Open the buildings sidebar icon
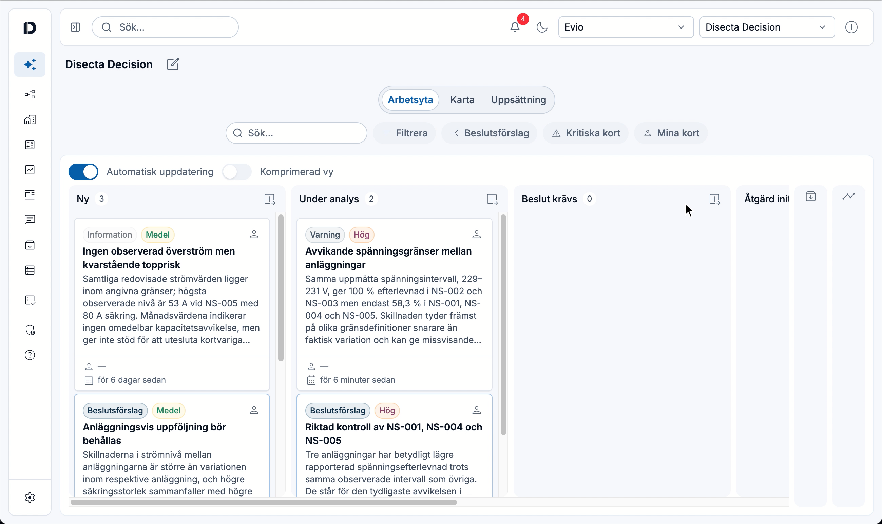Viewport: 882px width, 524px height. point(30,120)
